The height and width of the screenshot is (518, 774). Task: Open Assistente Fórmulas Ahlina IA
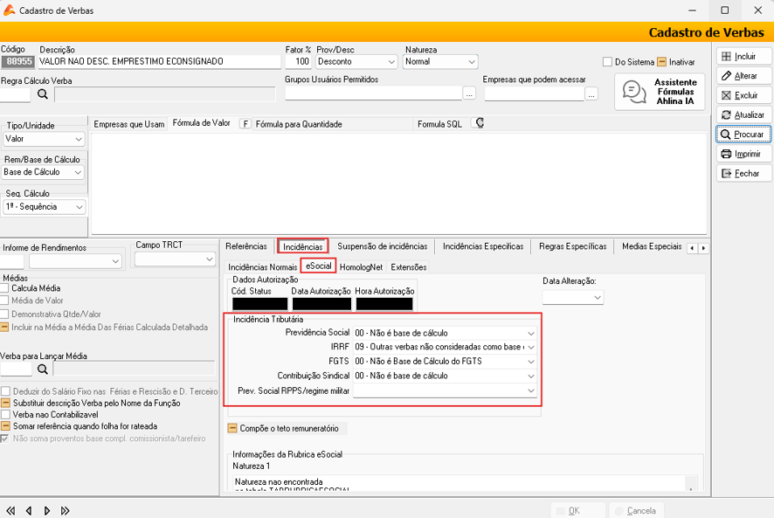pyautogui.click(x=660, y=92)
